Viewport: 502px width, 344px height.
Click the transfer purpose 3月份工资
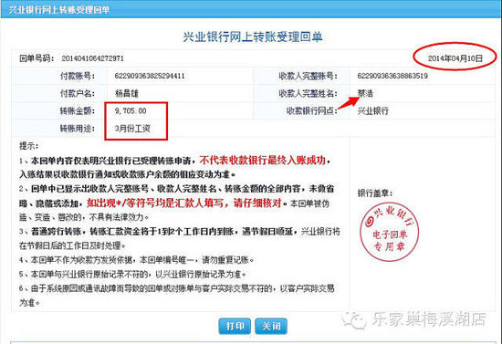click(x=132, y=129)
